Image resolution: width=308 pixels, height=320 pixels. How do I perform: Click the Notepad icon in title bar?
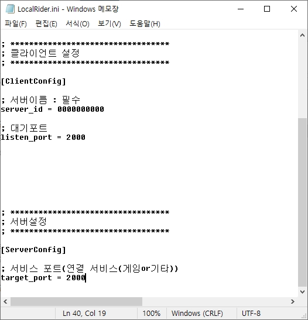(x=10, y=9)
